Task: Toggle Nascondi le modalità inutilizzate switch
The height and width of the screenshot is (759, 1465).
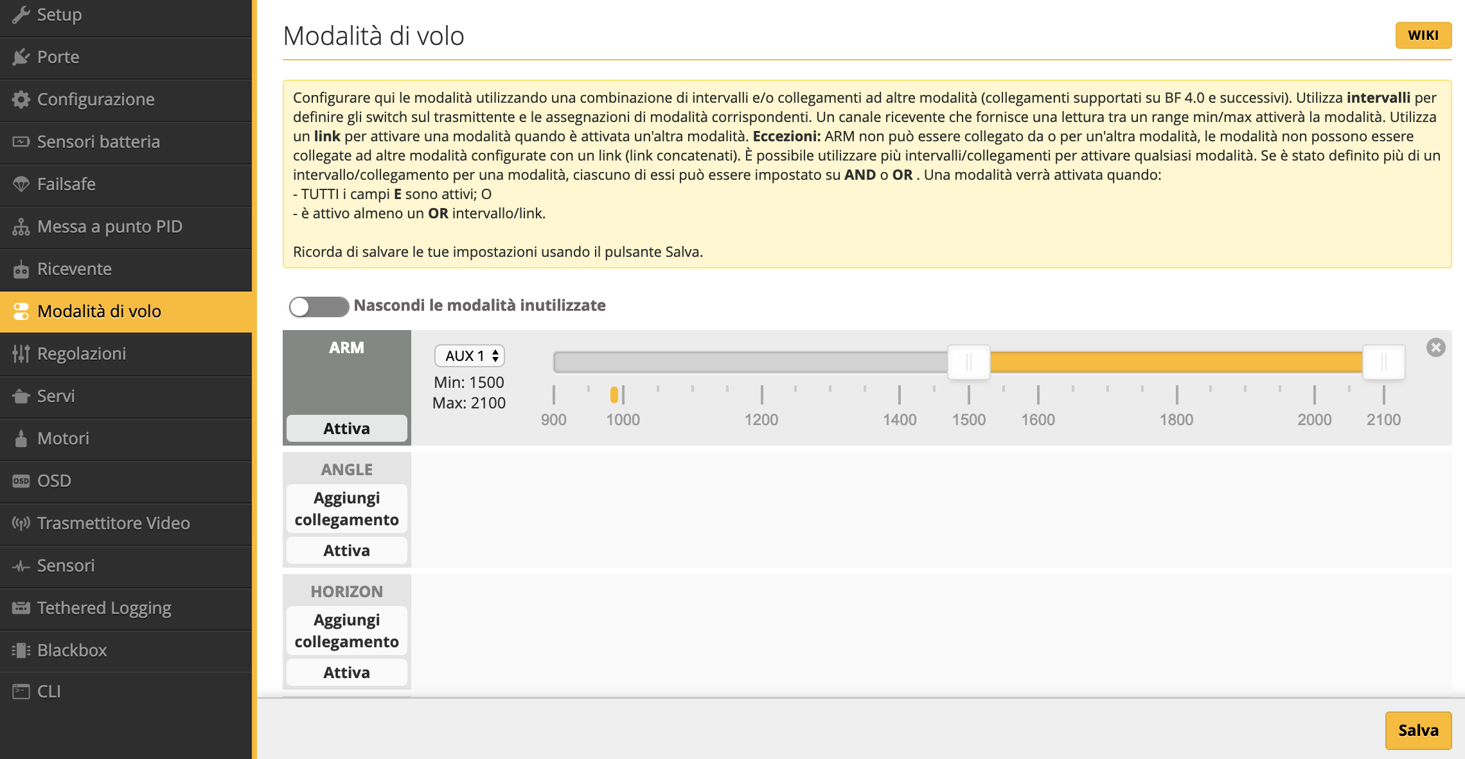Action: 318,306
